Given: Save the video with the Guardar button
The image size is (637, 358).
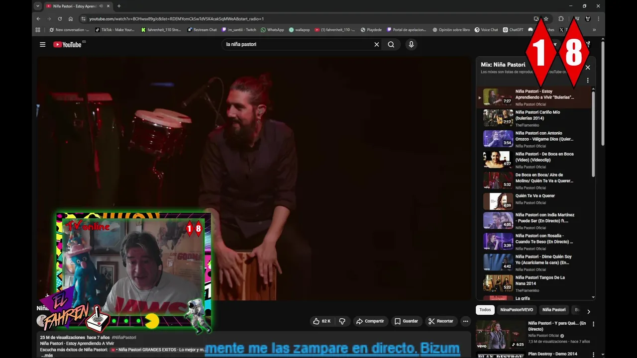Looking at the screenshot, I should pyautogui.click(x=406, y=321).
